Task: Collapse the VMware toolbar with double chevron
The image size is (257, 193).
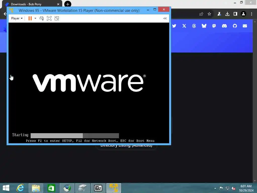Action: coord(165,18)
